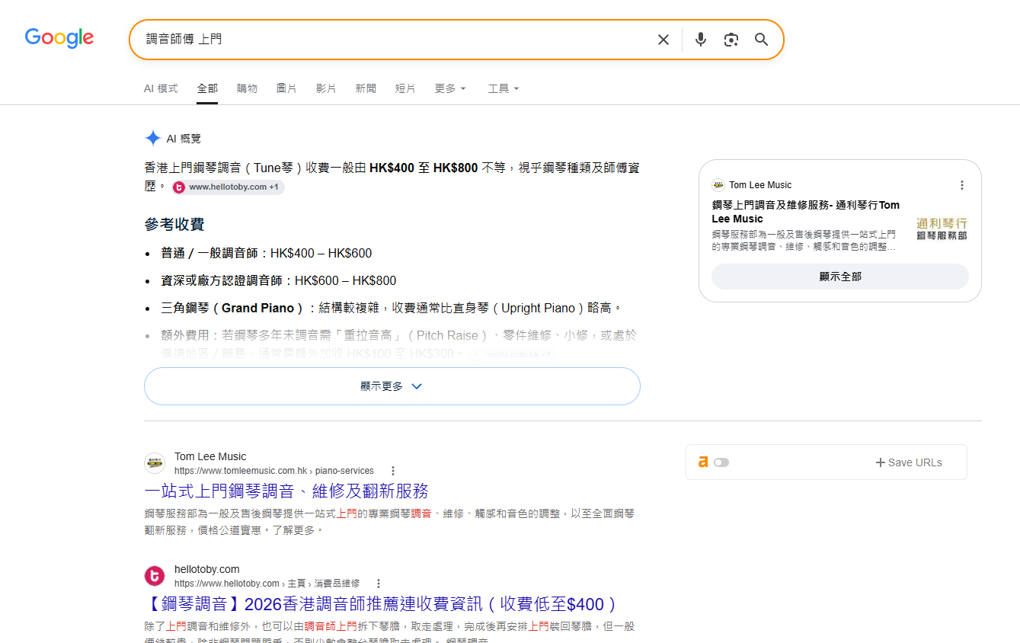Click Tom Lee Music result favicon
The image size is (1020, 643).
coord(155,463)
